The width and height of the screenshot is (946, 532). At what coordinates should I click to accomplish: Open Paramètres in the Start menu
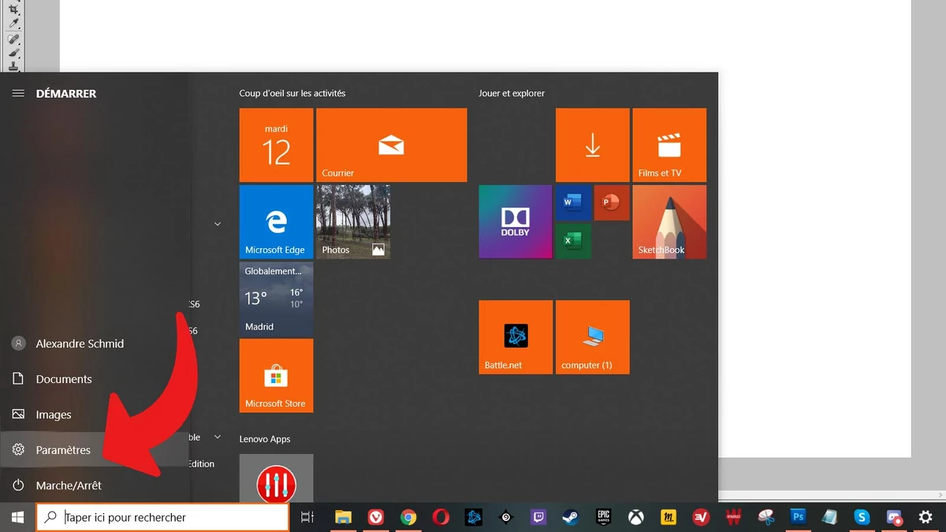point(63,450)
